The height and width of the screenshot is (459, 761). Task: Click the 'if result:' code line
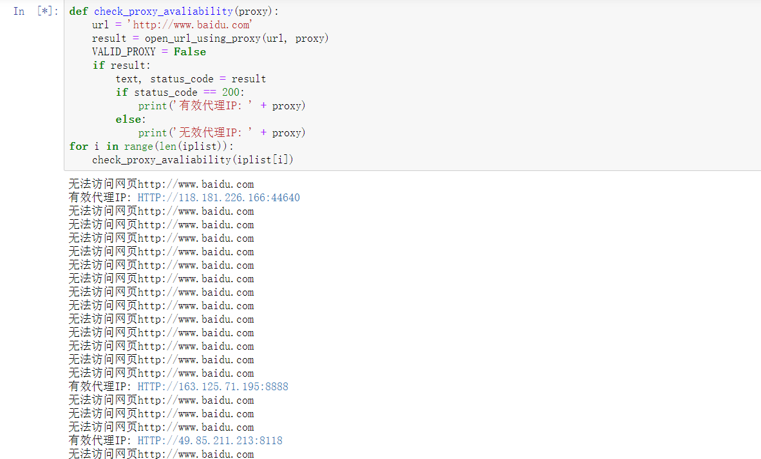click(x=121, y=66)
